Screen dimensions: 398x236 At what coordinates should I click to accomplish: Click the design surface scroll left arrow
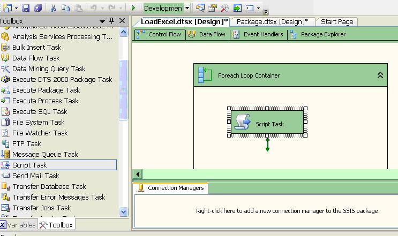137,174
